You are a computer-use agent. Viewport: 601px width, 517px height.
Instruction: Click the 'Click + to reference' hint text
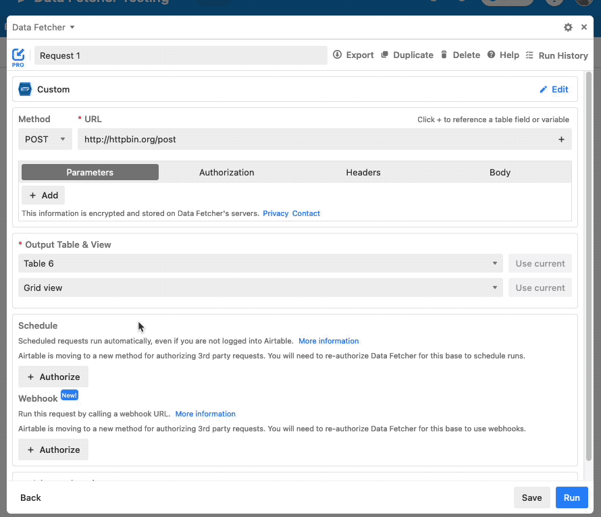pos(493,119)
